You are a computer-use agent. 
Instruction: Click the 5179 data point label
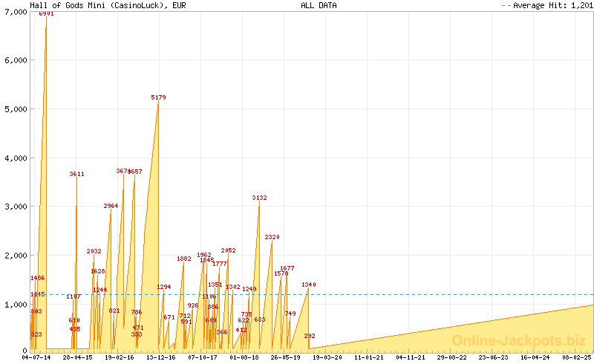(x=158, y=97)
